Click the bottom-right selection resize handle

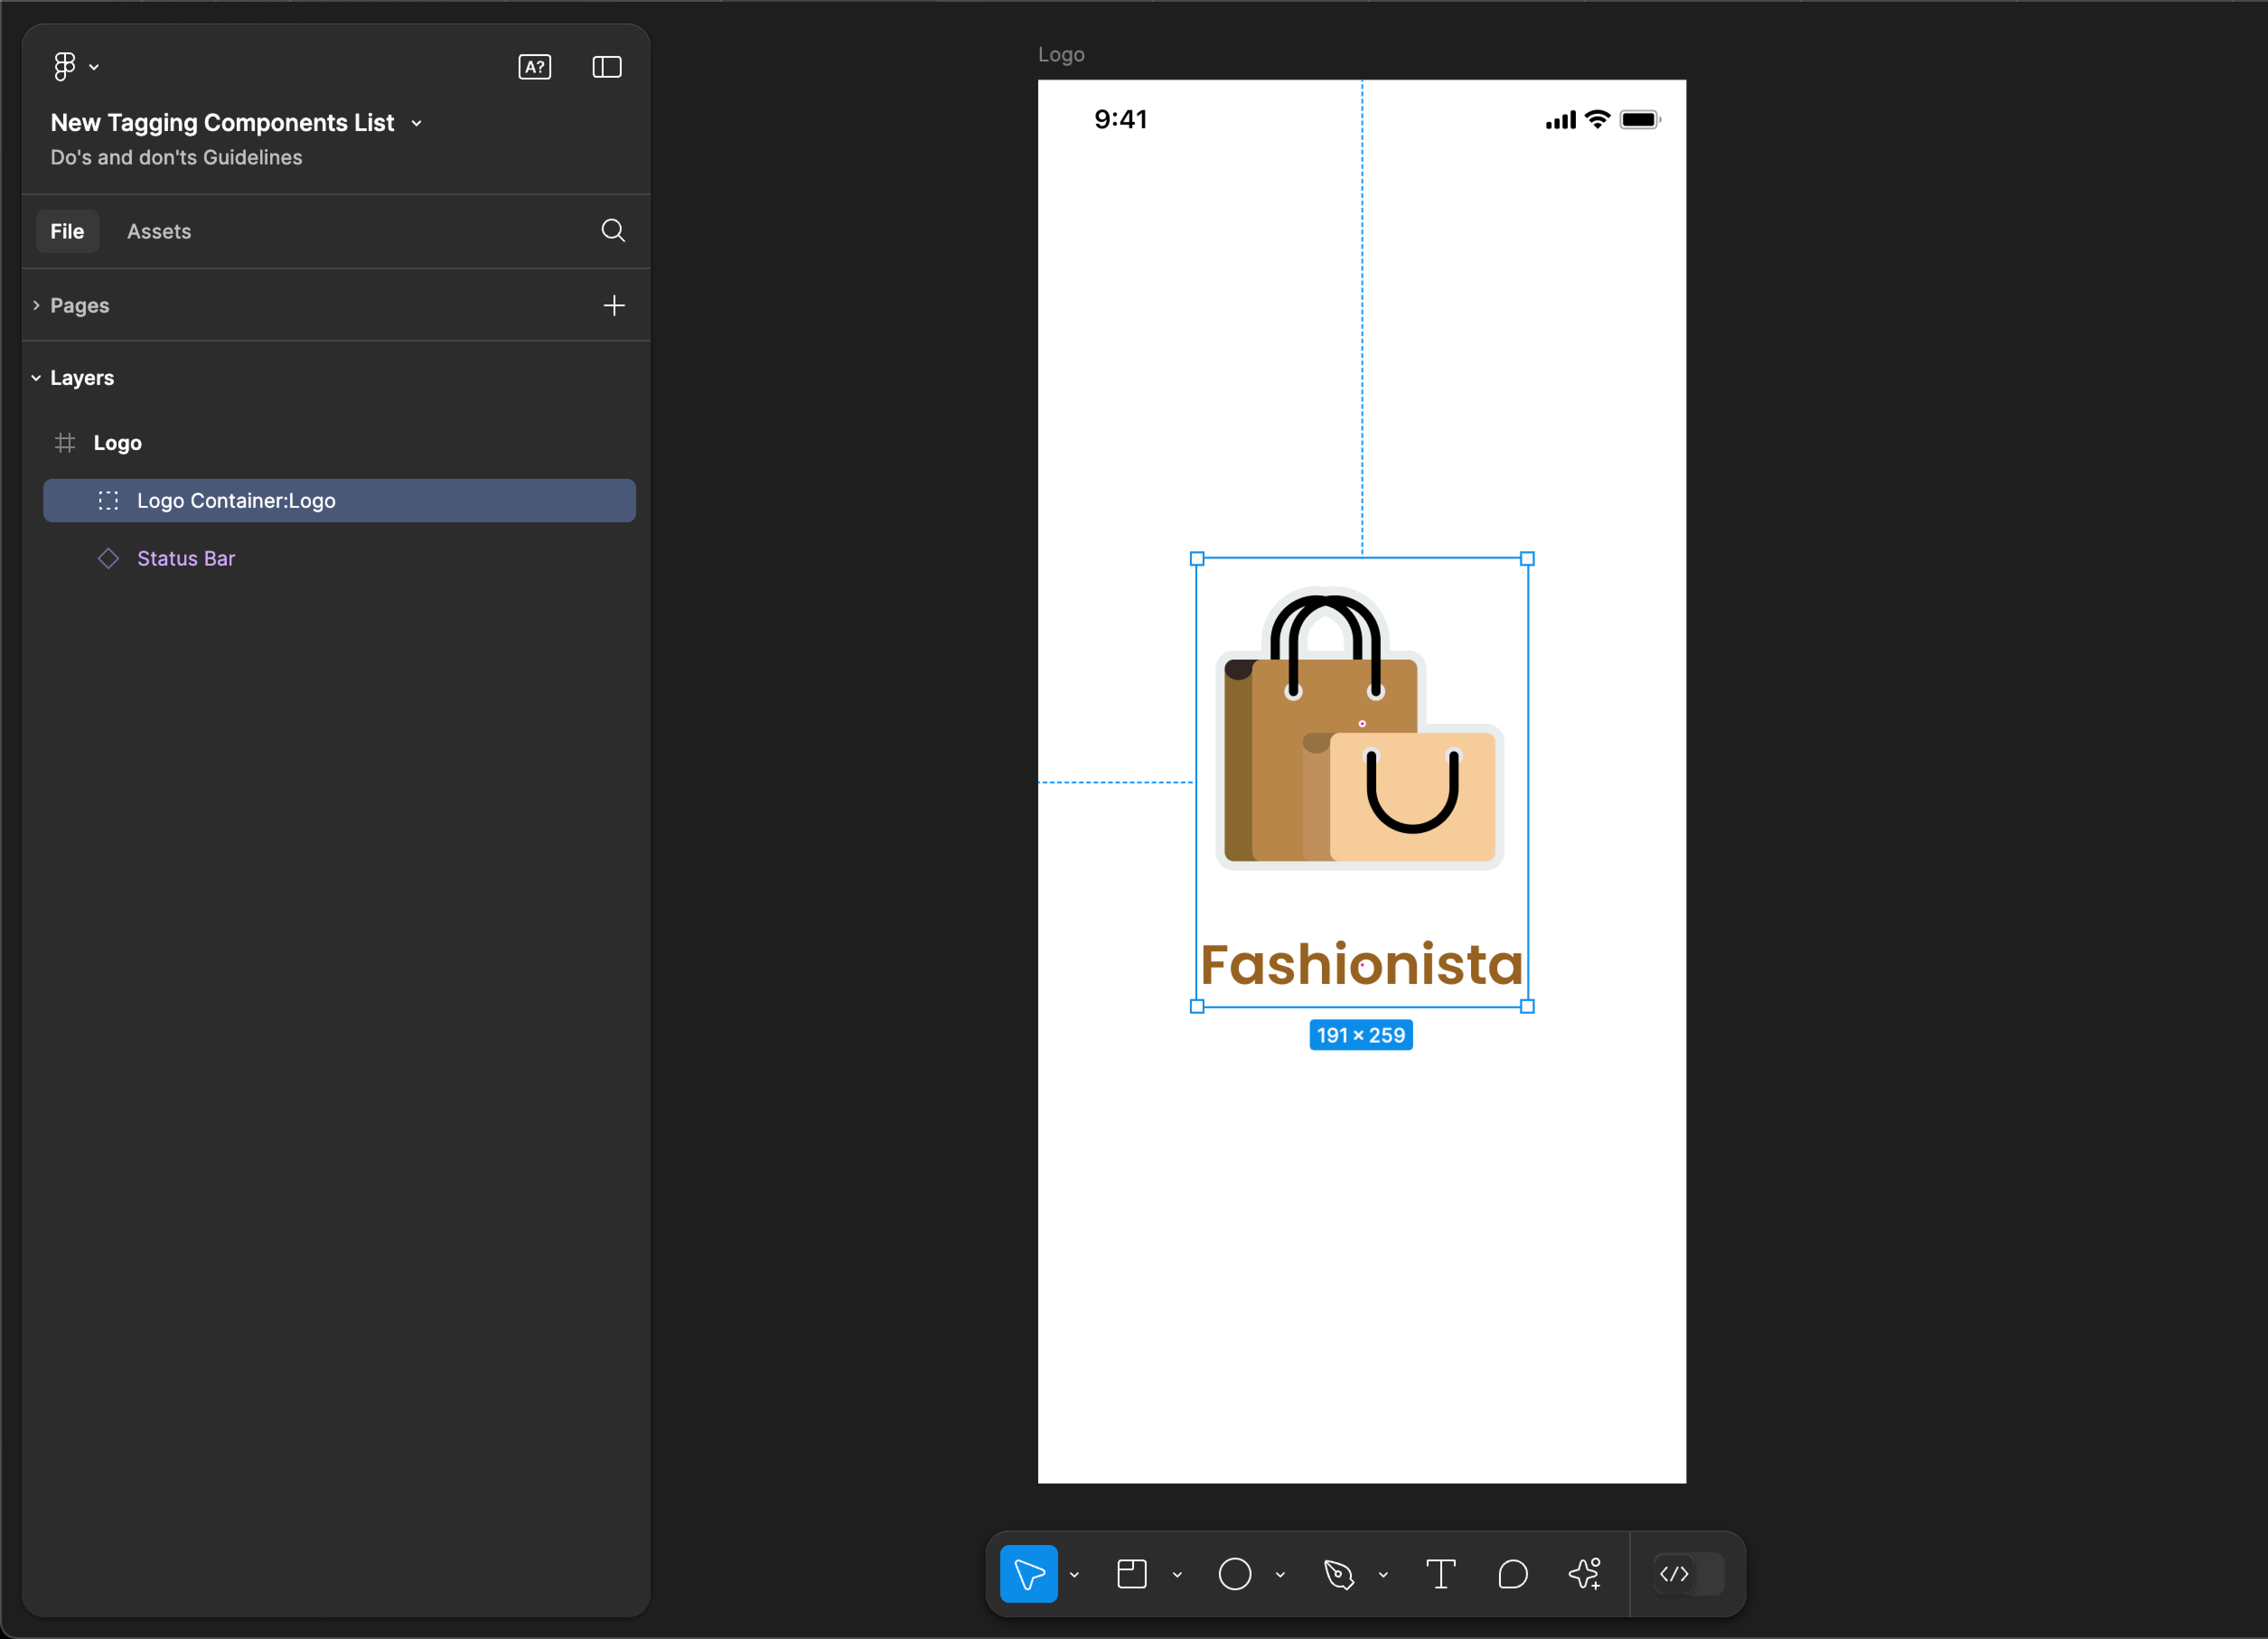click(x=1527, y=1007)
